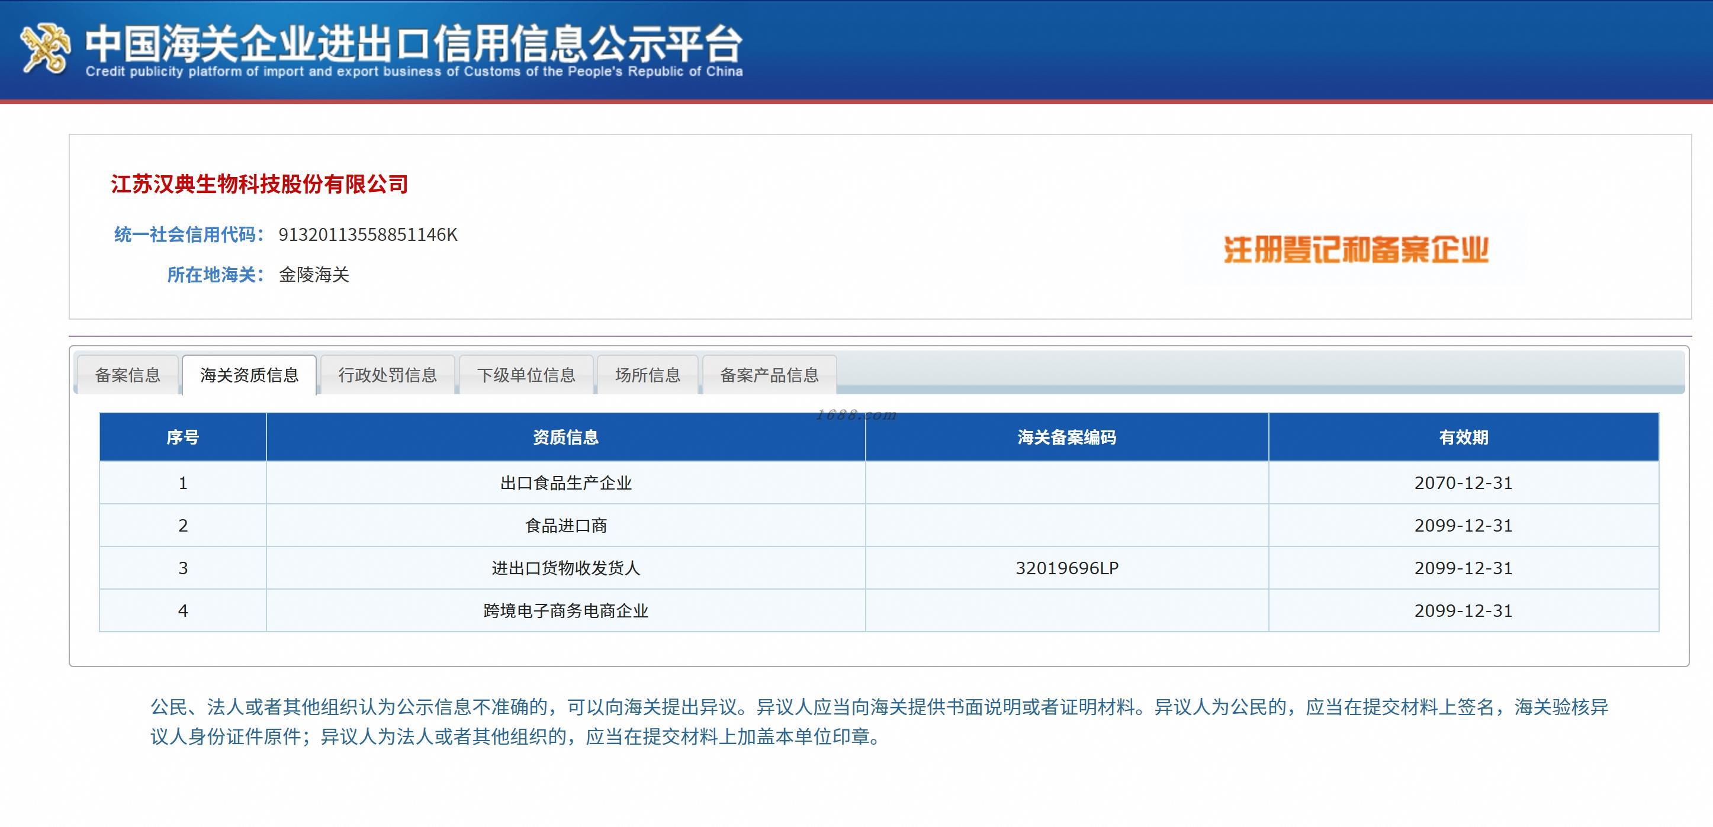Click the customs code 32019696LP
The image size is (1713, 827).
(x=1066, y=568)
